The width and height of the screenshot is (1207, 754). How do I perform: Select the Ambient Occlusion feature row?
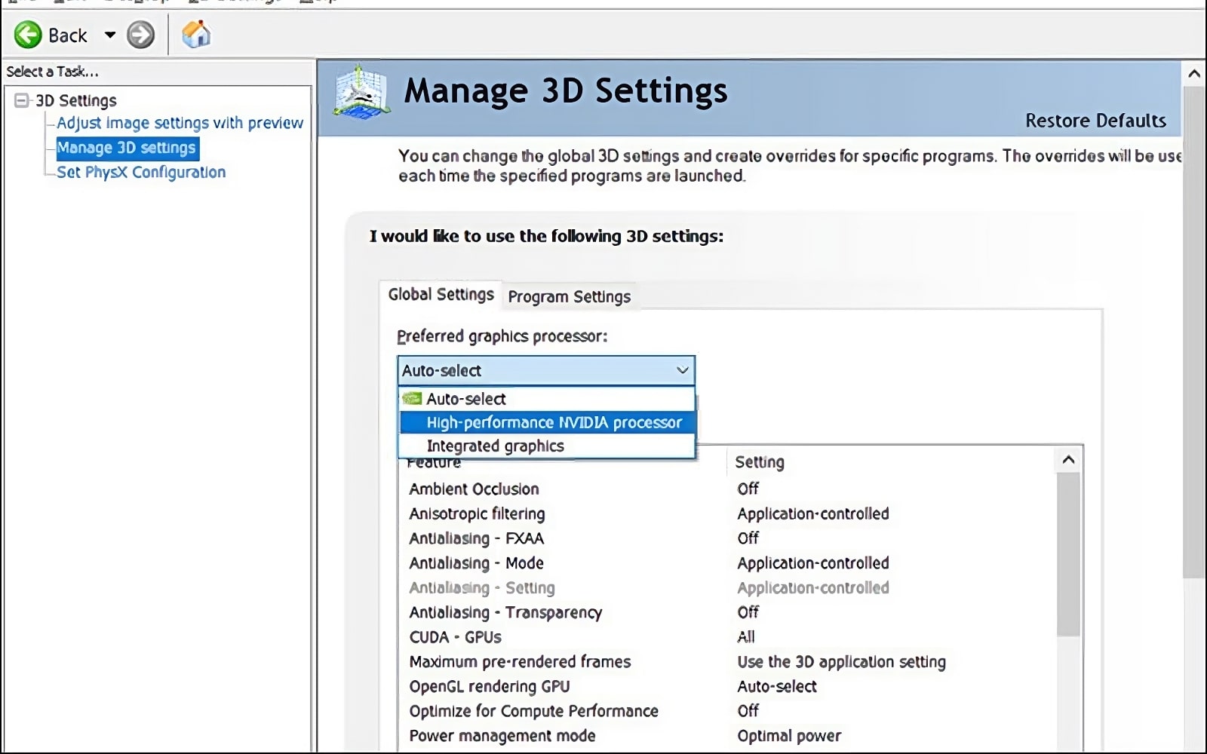coord(474,489)
